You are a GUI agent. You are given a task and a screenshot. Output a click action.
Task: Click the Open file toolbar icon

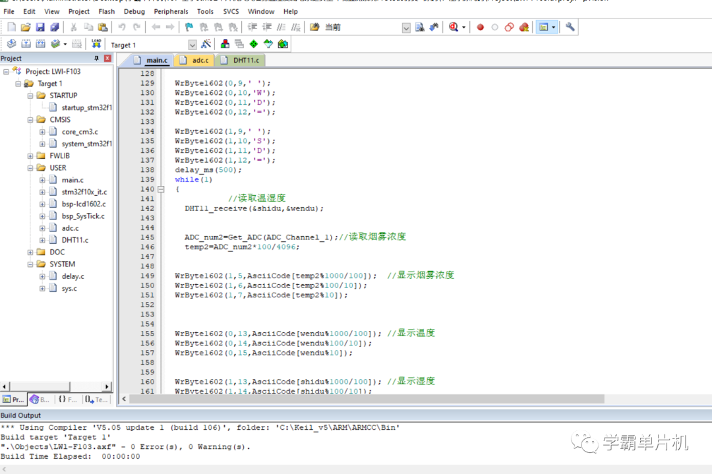pos(26,27)
